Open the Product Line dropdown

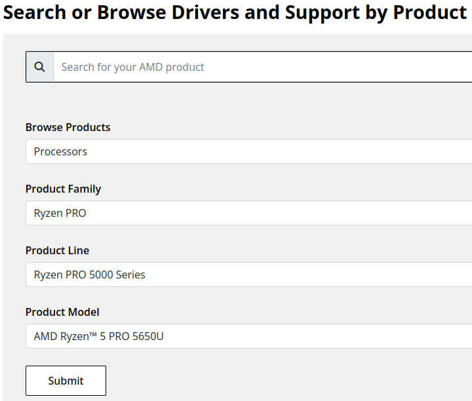(x=248, y=275)
